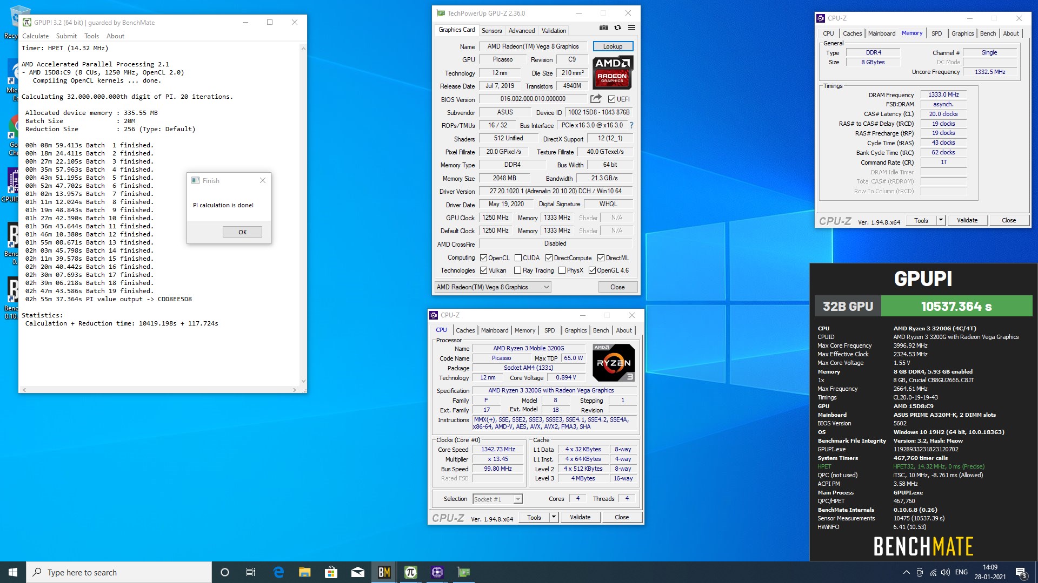Launch Microsoft Edge from taskbar

[278, 572]
